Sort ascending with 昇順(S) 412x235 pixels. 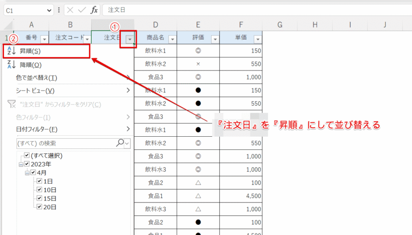click(x=47, y=51)
